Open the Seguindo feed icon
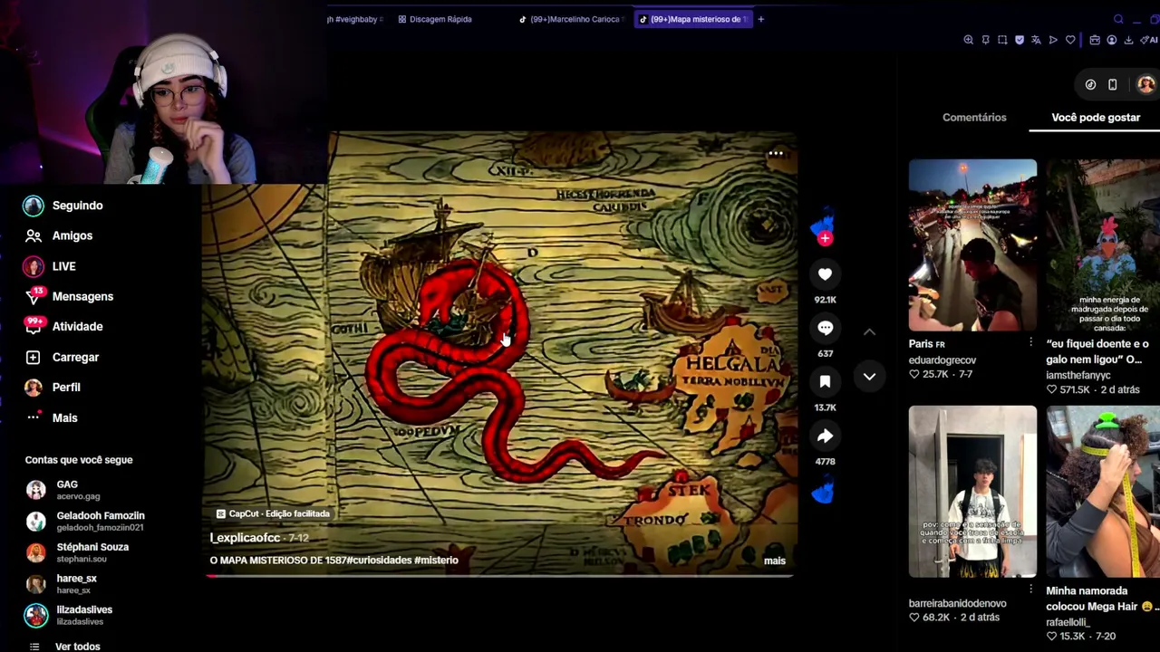The width and height of the screenshot is (1160, 652). pyautogui.click(x=34, y=206)
